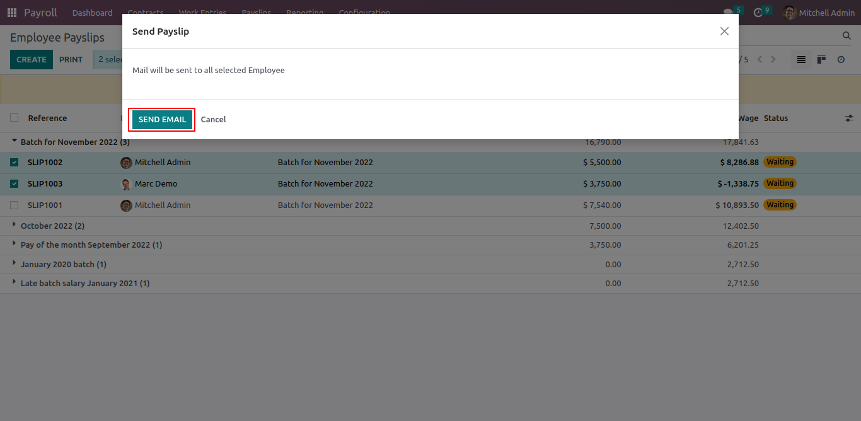Screen dimensions: 861x421
Task: Click the $ 10,893.50 net wage
Action: pyautogui.click(x=737, y=205)
